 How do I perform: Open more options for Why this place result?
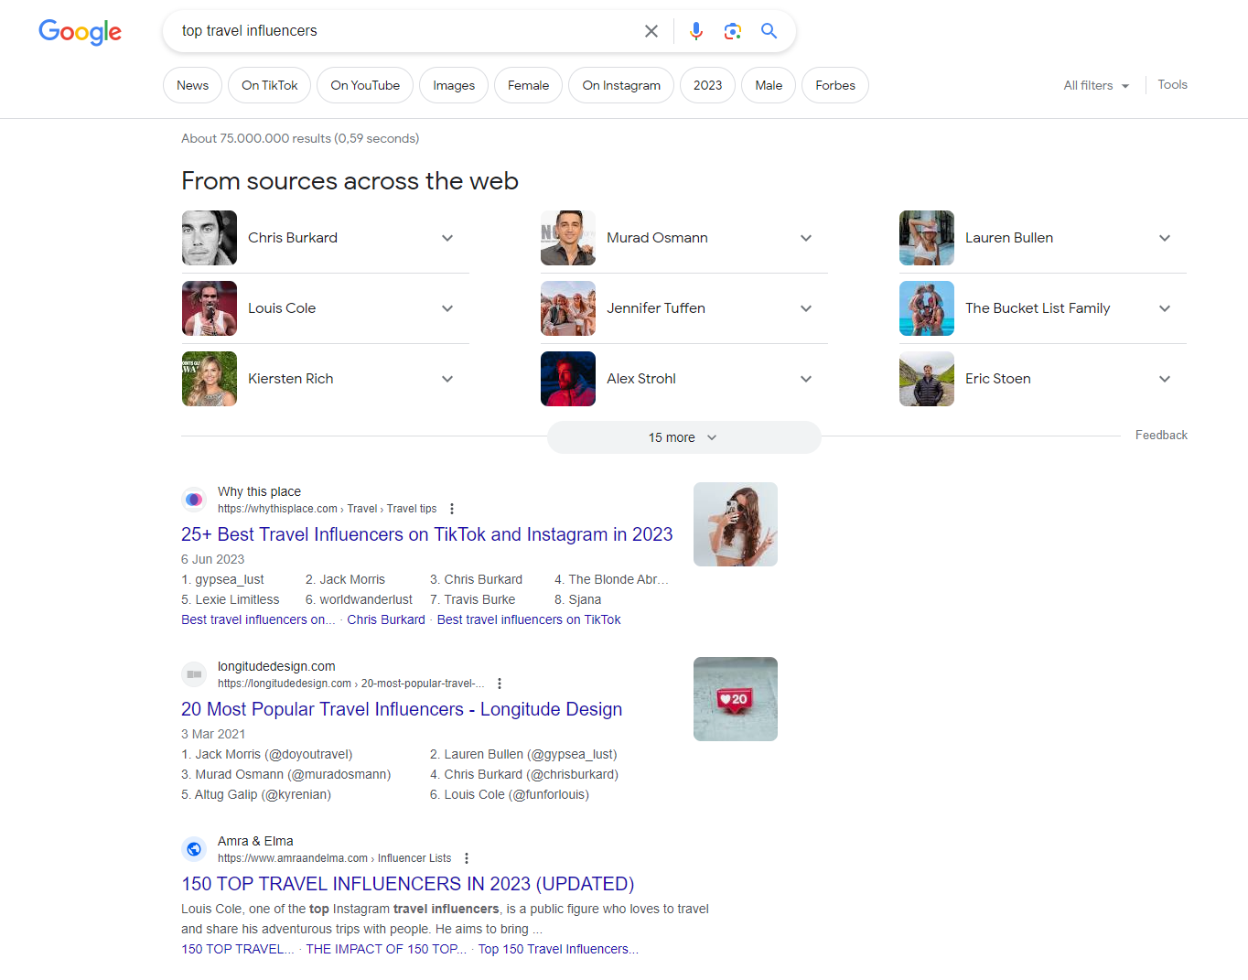[452, 509]
